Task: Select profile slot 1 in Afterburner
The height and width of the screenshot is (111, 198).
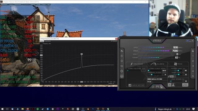Action: (193, 56)
